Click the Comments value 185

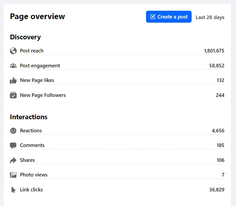point(221,145)
